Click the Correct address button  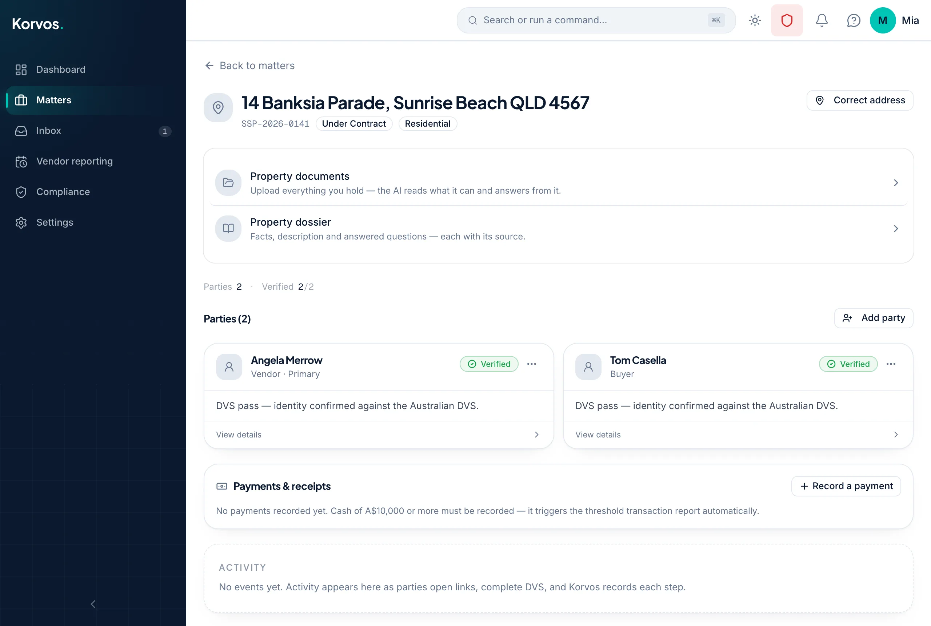860,100
